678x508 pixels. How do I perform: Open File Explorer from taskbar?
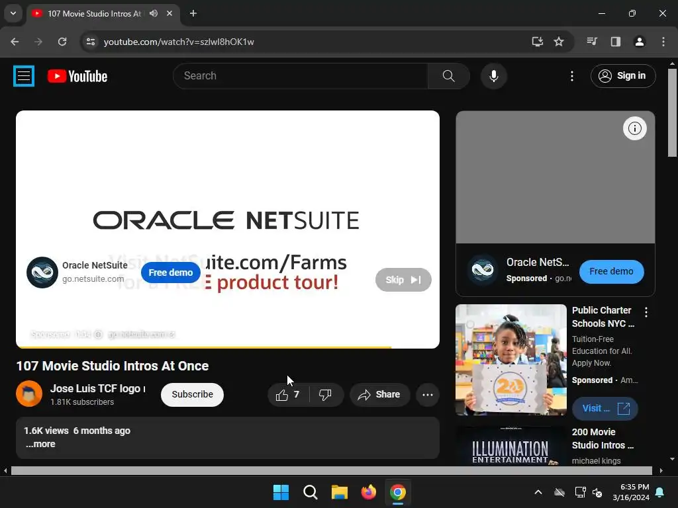click(x=340, y=492)
